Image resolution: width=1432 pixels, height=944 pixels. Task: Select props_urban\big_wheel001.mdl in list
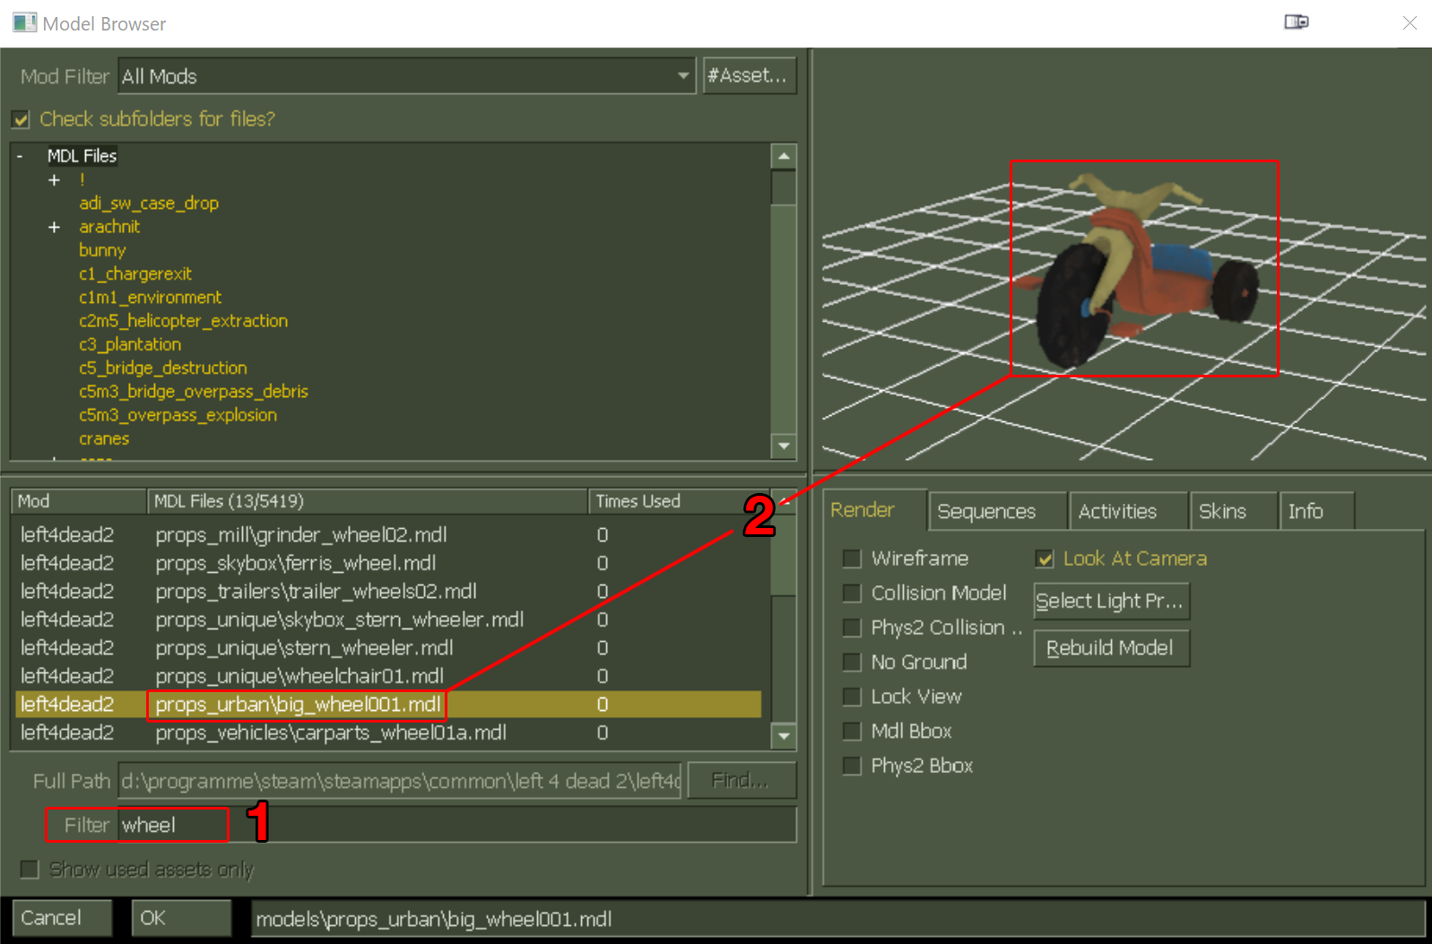click(x=390, y=705)
